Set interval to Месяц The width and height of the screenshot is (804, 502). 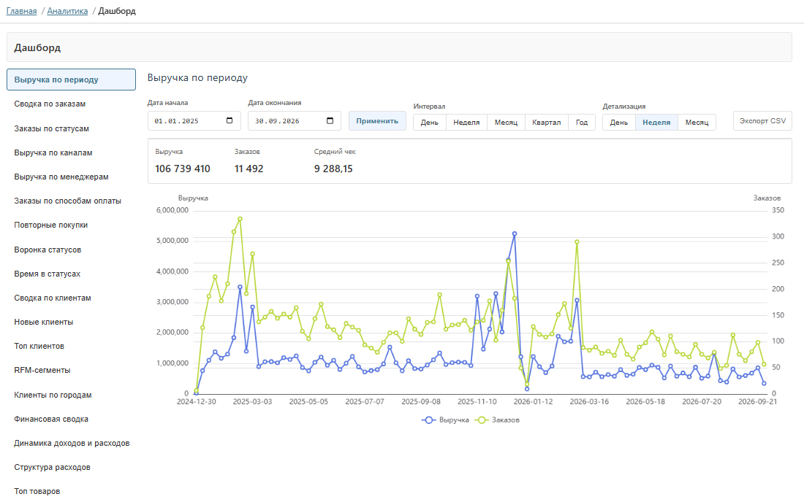tap(506, 123)
